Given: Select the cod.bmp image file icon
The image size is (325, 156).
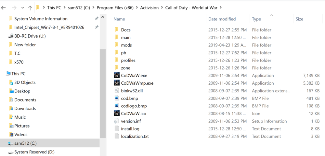Looking at the screenshot, I should tap(117, 98).
